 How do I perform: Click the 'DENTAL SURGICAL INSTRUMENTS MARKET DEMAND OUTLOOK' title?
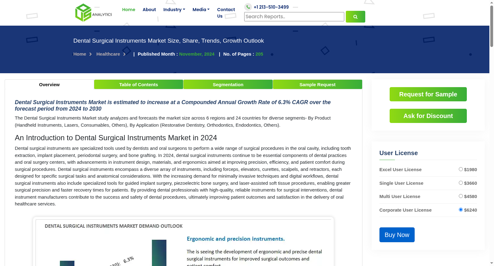[114, 226]
